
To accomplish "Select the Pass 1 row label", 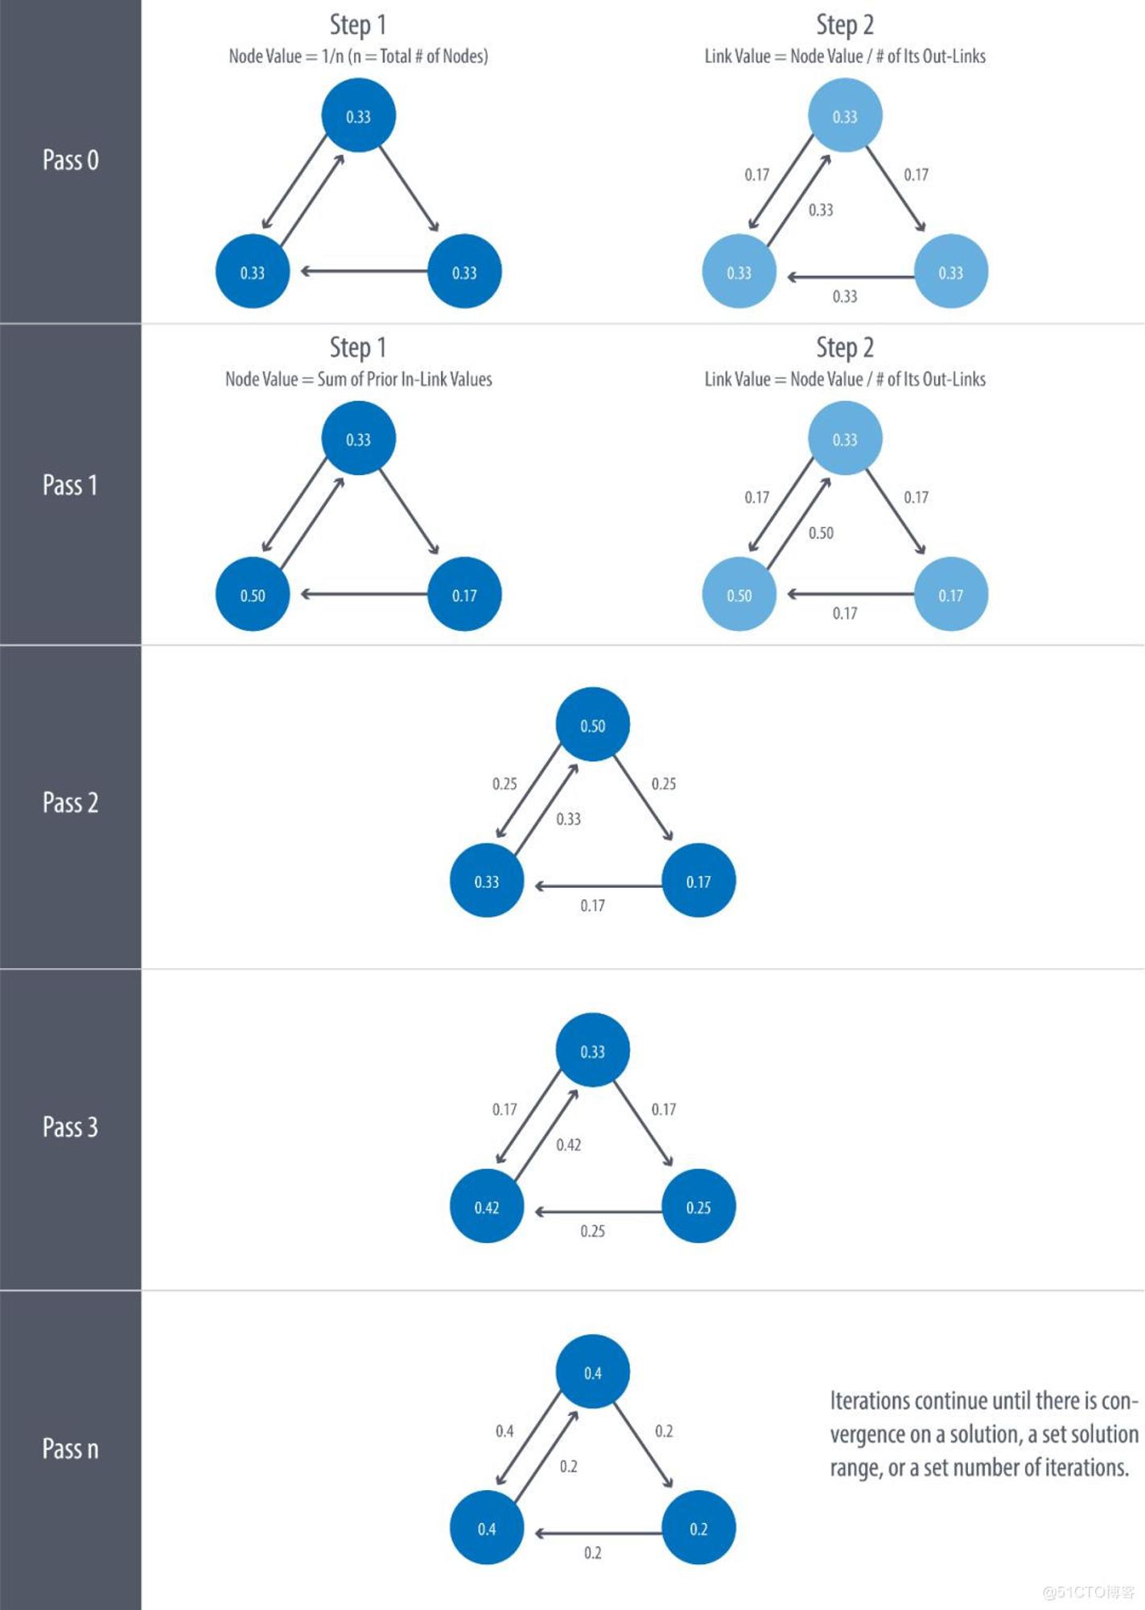I will [x=70, y=485].
